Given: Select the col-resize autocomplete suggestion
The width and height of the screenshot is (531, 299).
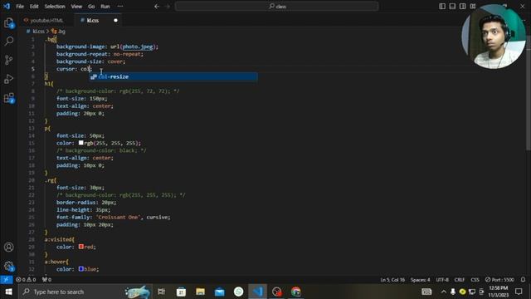Looking at the screenshot, I should [173, 76].
